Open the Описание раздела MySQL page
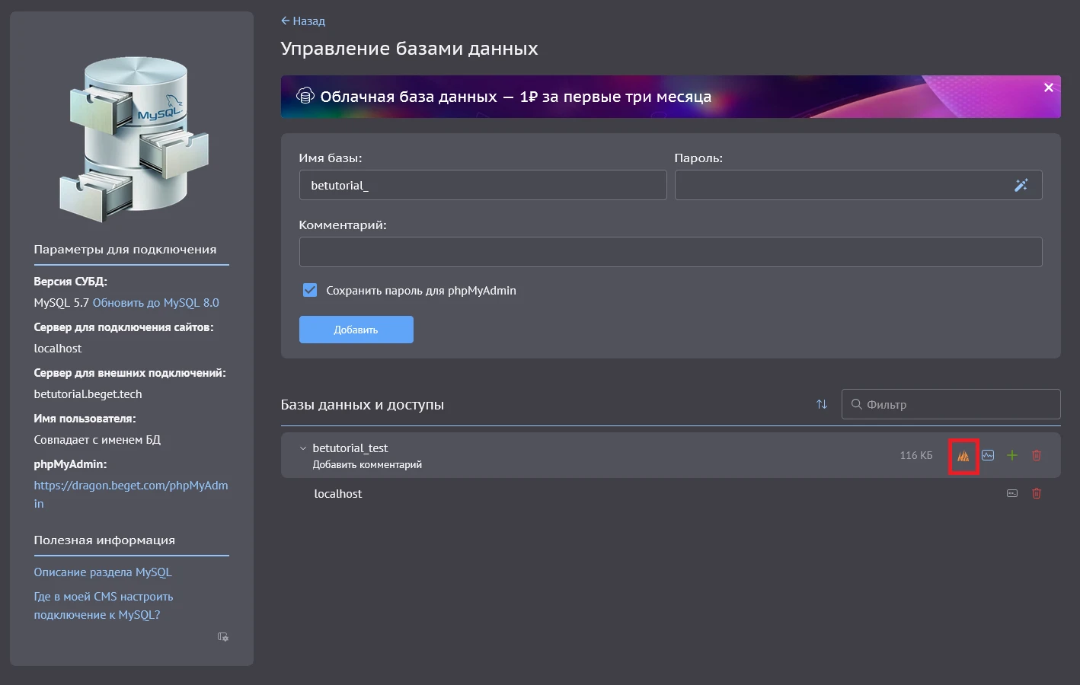1080x685 pixels. [103, 572]
